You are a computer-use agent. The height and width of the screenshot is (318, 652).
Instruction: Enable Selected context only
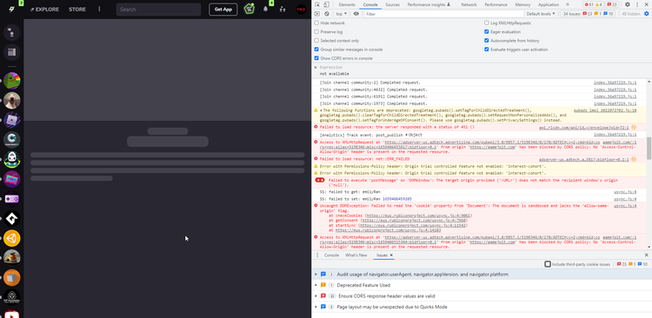click(316, 40)
